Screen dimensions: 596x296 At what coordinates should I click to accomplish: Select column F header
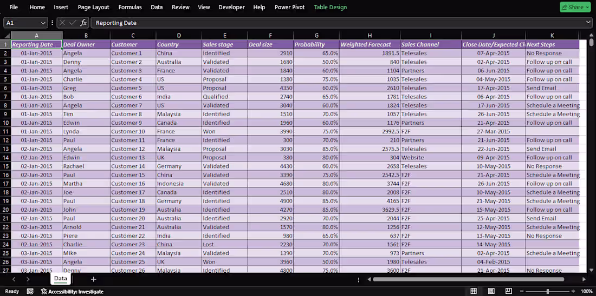pyautogui.click(x=270, y=36)
